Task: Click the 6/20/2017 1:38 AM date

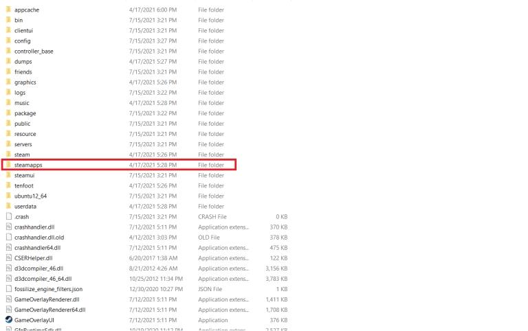Action: (153, 258)
